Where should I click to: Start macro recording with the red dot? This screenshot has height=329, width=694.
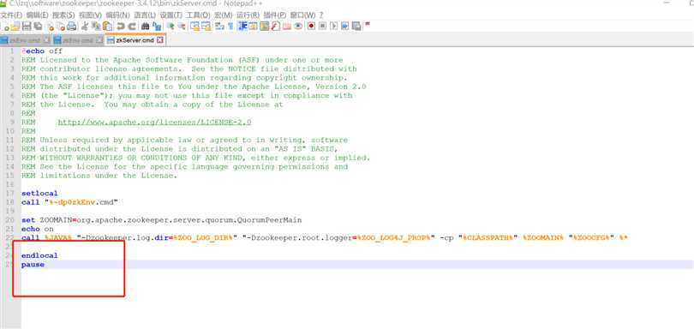click(x=311, y=26)
